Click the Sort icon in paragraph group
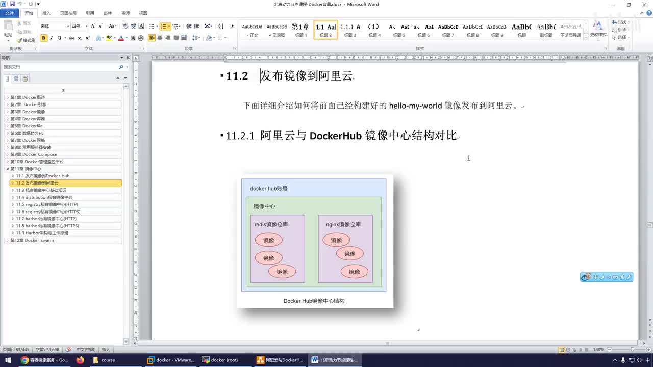Viewport: 653px width, 367px height. click(x=221, y=26)
